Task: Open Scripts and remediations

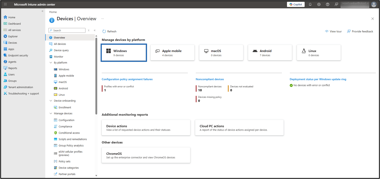Action: [73, 139]
